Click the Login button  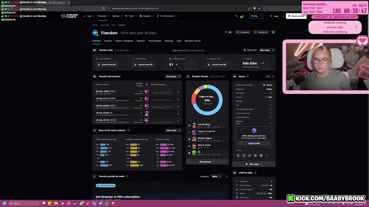click(274, 16)
